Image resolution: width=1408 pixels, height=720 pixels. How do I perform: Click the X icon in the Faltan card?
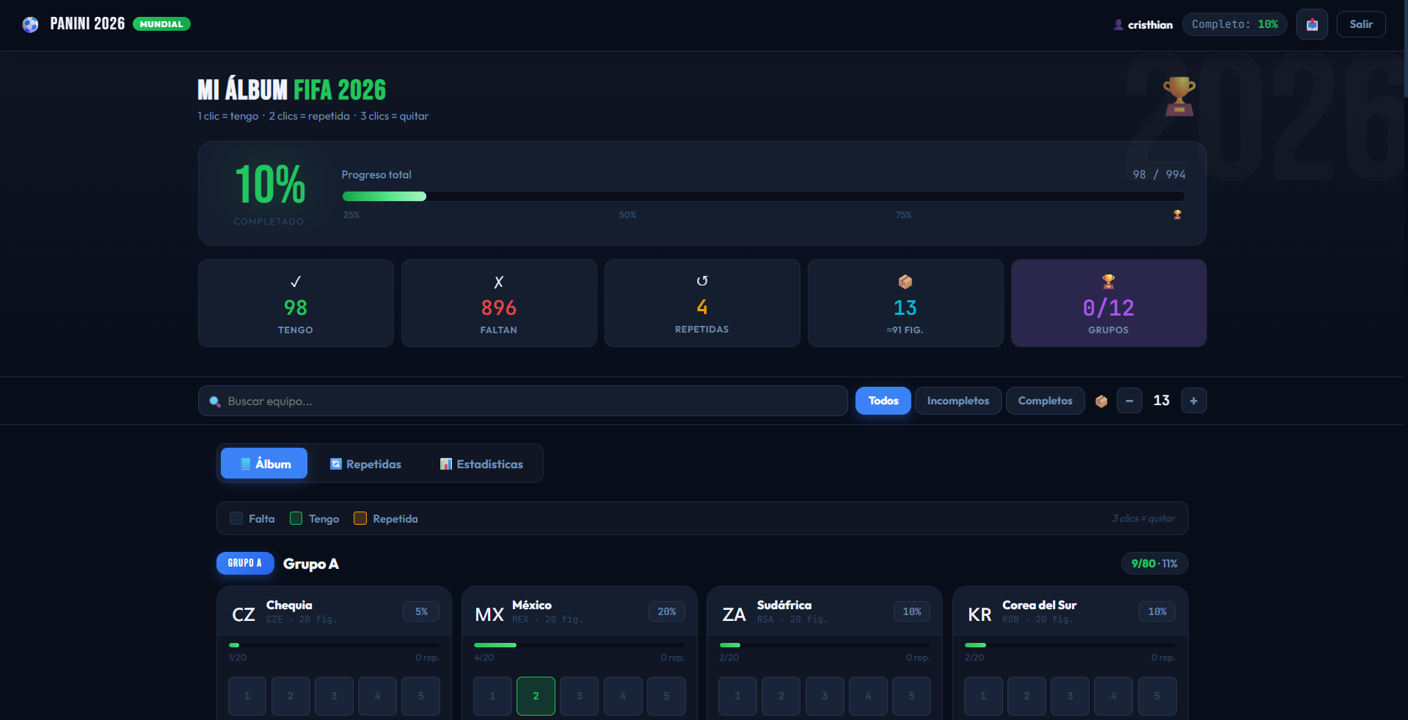pyautogui.click(x=499, y=281)
